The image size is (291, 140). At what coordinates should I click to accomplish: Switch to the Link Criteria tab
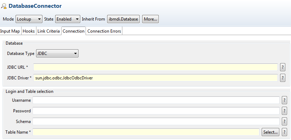(49, 31)
